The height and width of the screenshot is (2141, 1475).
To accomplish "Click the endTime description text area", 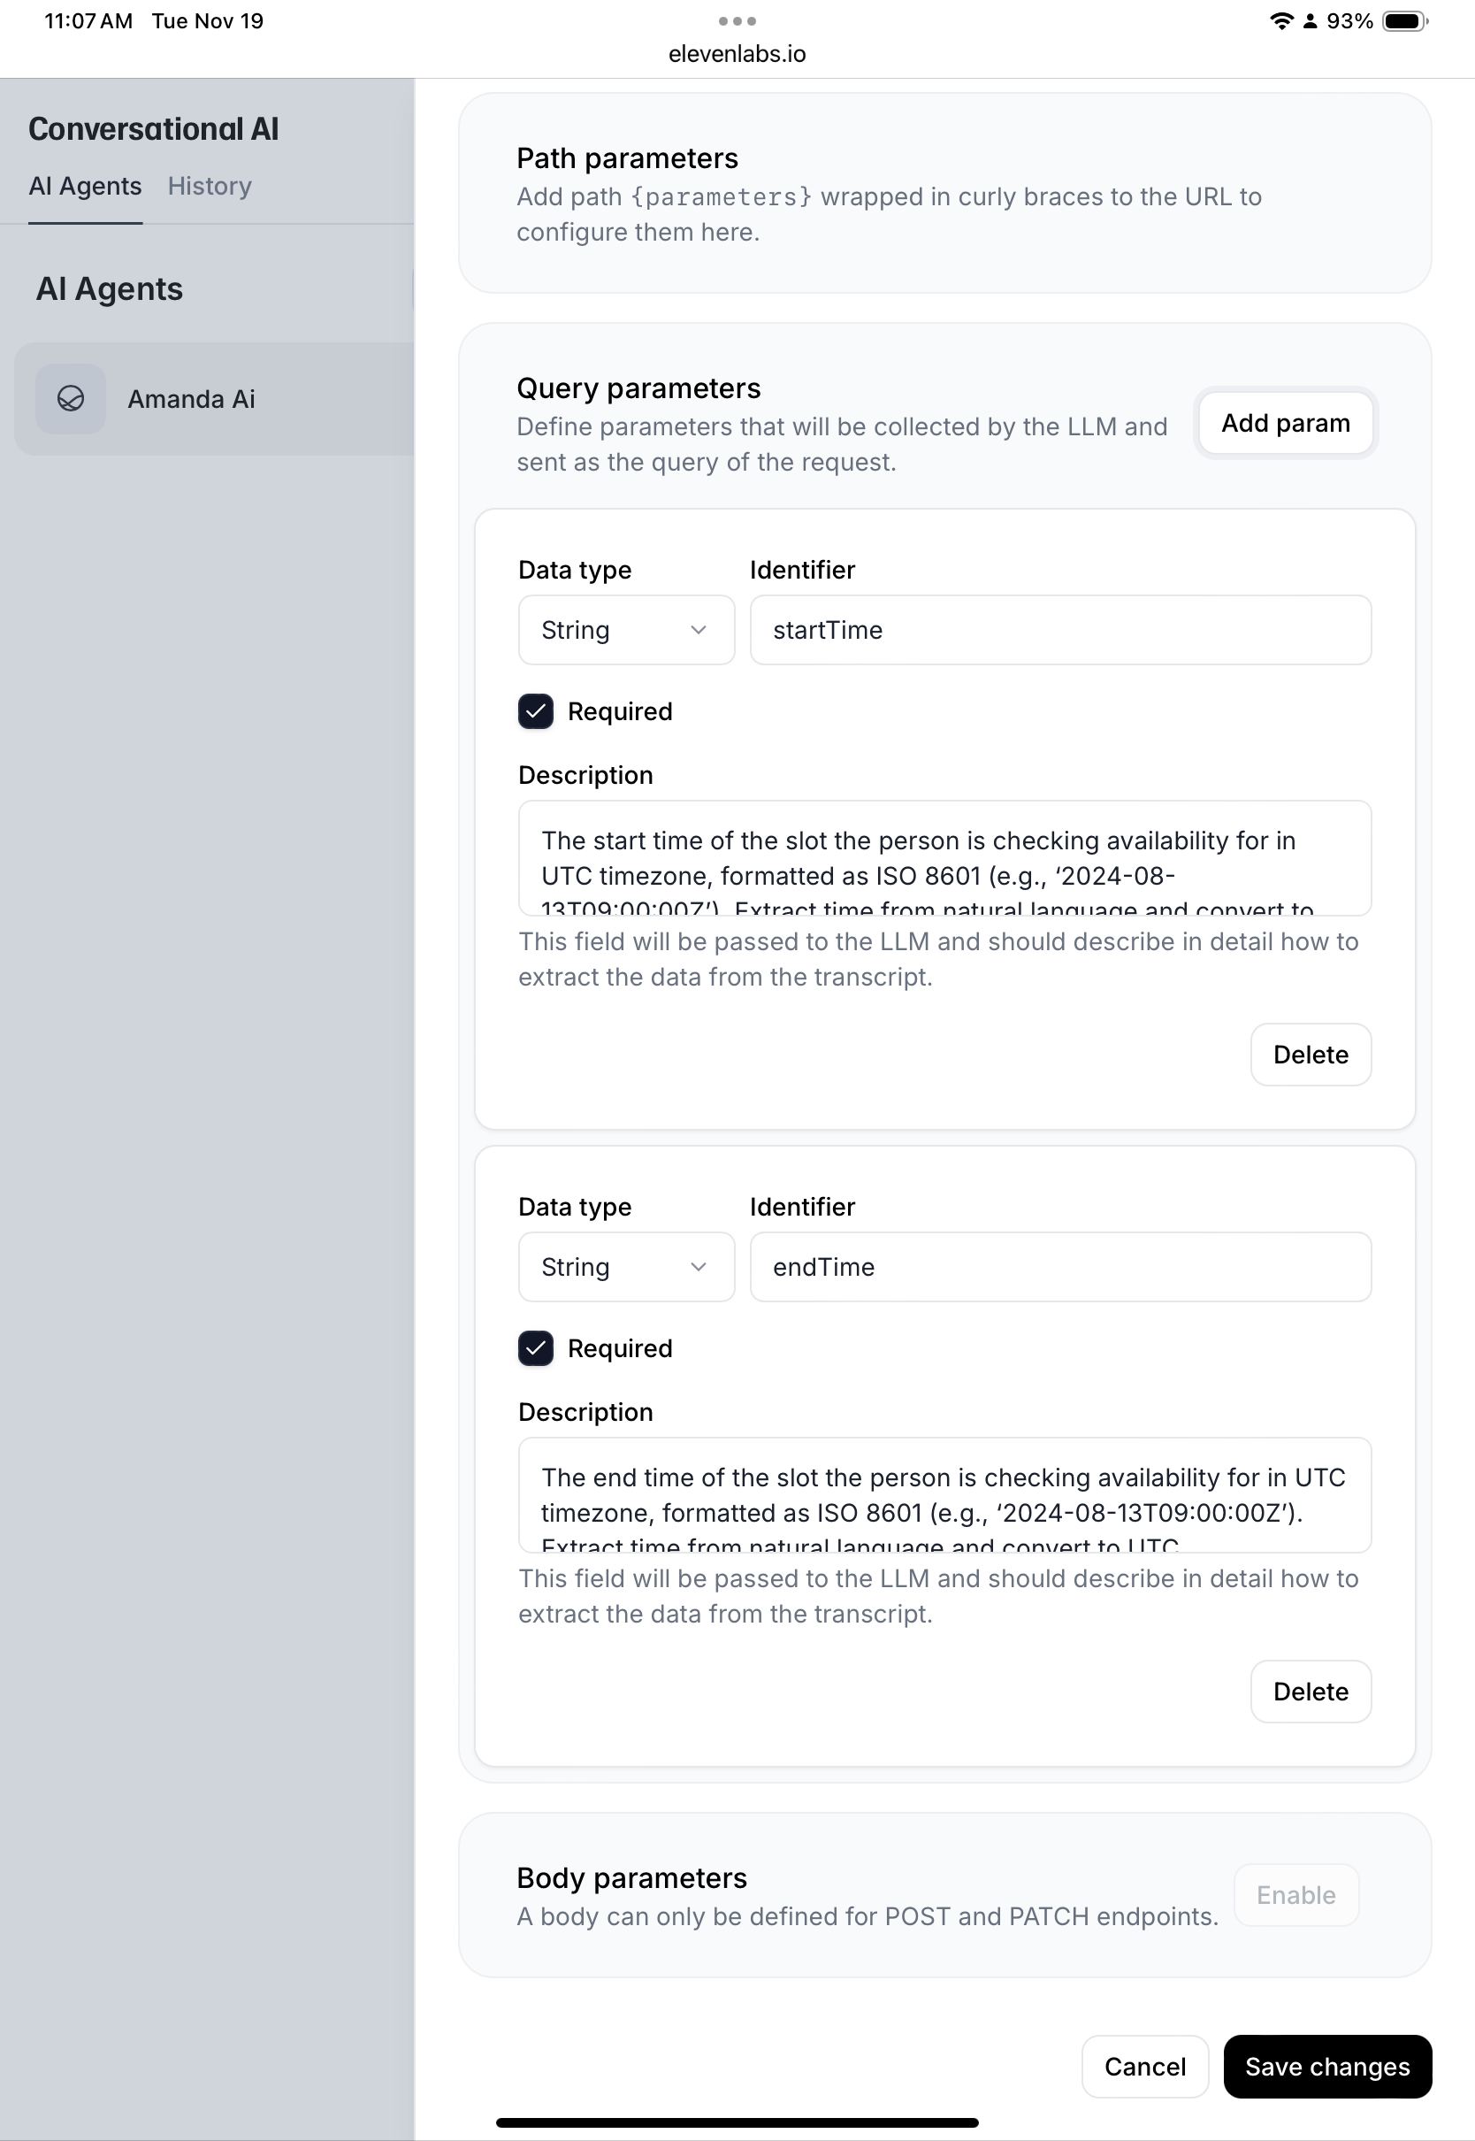I will pos(944,1495).
